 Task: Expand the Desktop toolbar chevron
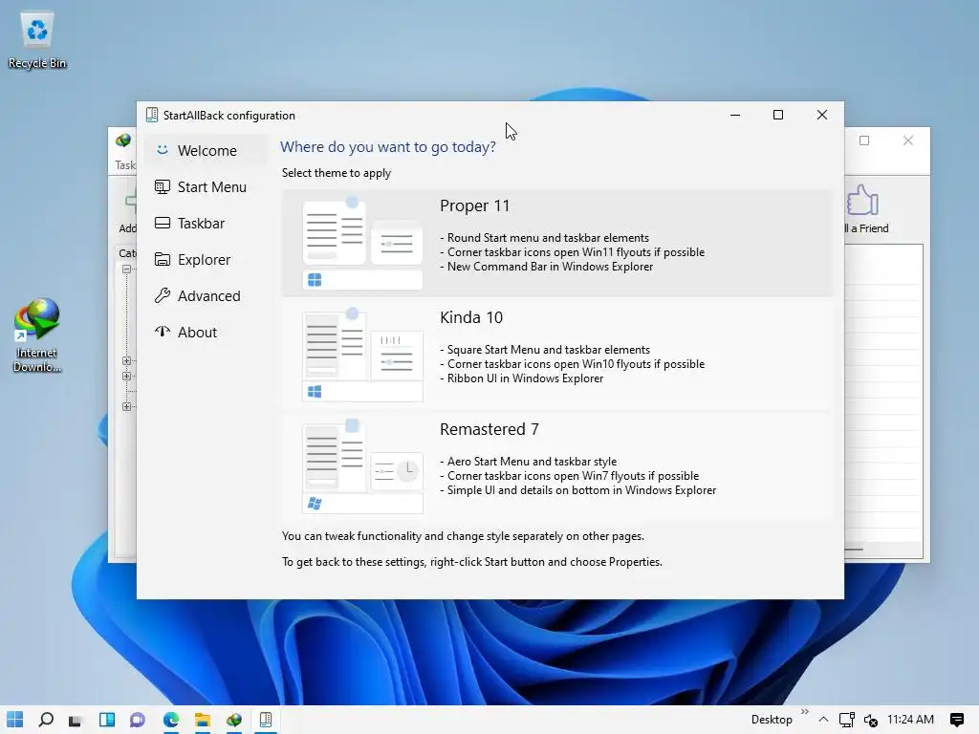pos(804,712)
